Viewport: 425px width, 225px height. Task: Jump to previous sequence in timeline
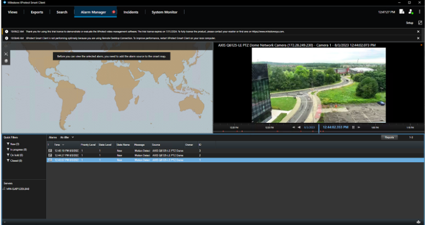click(294, 127)
